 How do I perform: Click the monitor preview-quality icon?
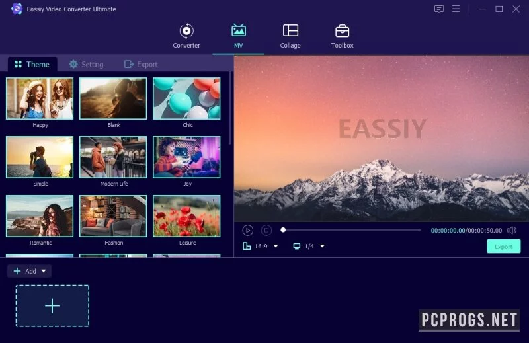[x=296, y=247]
